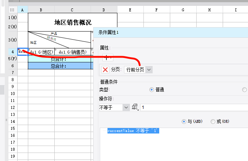Click column header E
Viewport: 248px width, 161px height.
[x=130, y=10]
